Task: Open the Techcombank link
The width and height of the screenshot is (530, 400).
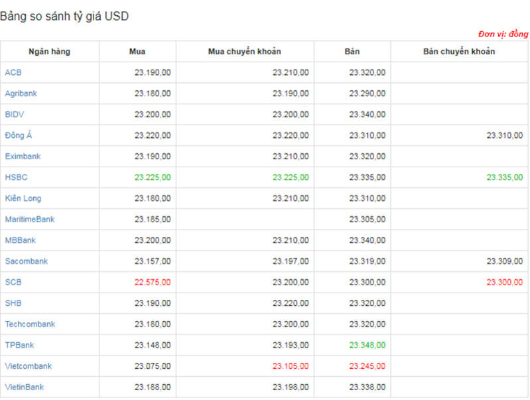Action: 30,324
